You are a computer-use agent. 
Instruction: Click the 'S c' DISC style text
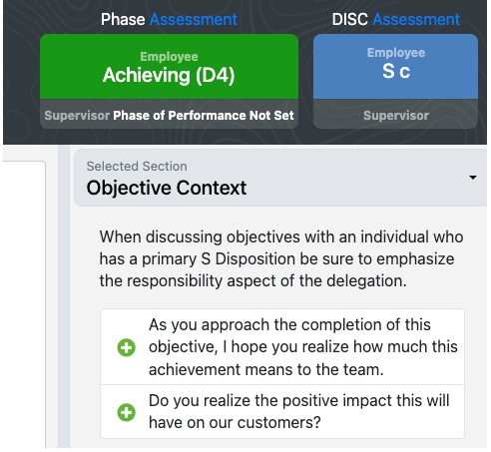pyautogui.click(x=396, y=71)
